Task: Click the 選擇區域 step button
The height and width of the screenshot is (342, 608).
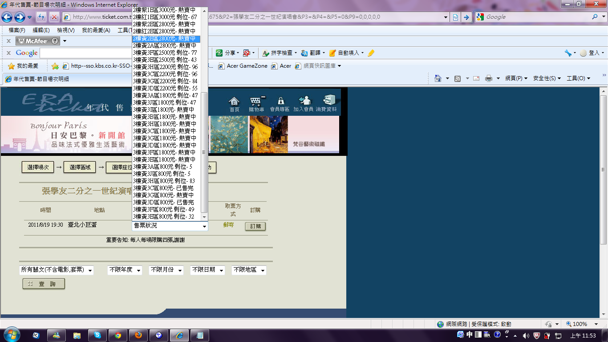Action: click(x=80, y=167)
